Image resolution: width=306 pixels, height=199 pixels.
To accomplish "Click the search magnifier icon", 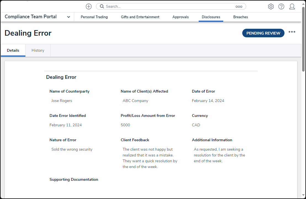I will coord(102,6).
